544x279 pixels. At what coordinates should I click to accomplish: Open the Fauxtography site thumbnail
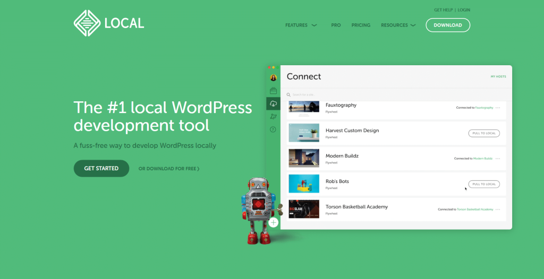pyautogui.click(x=304, y=107)
